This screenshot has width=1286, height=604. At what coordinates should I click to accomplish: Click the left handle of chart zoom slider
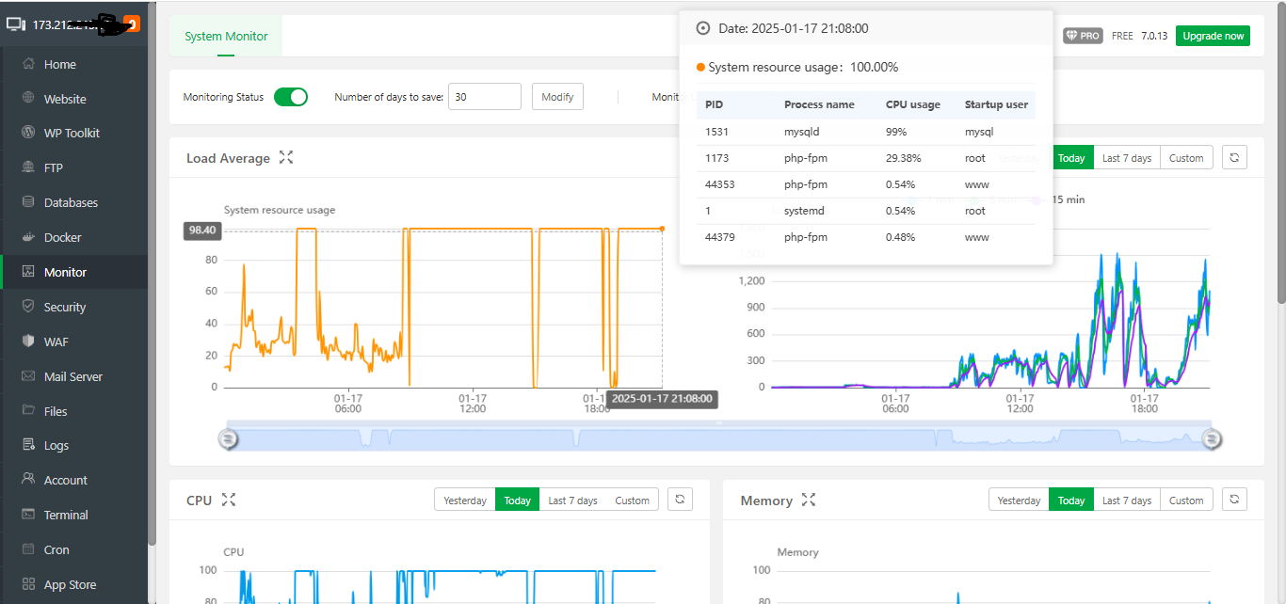[x=227, y=438]
